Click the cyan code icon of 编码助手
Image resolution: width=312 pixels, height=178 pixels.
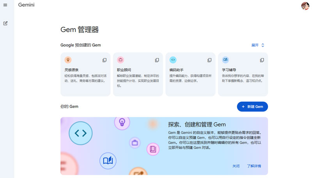click(x=173, y=60)
